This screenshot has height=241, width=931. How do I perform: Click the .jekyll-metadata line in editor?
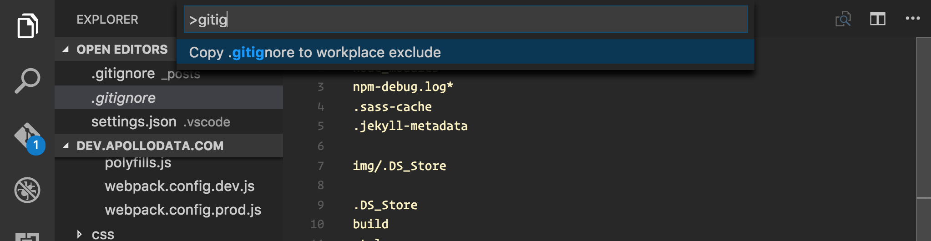click(410, 126)
